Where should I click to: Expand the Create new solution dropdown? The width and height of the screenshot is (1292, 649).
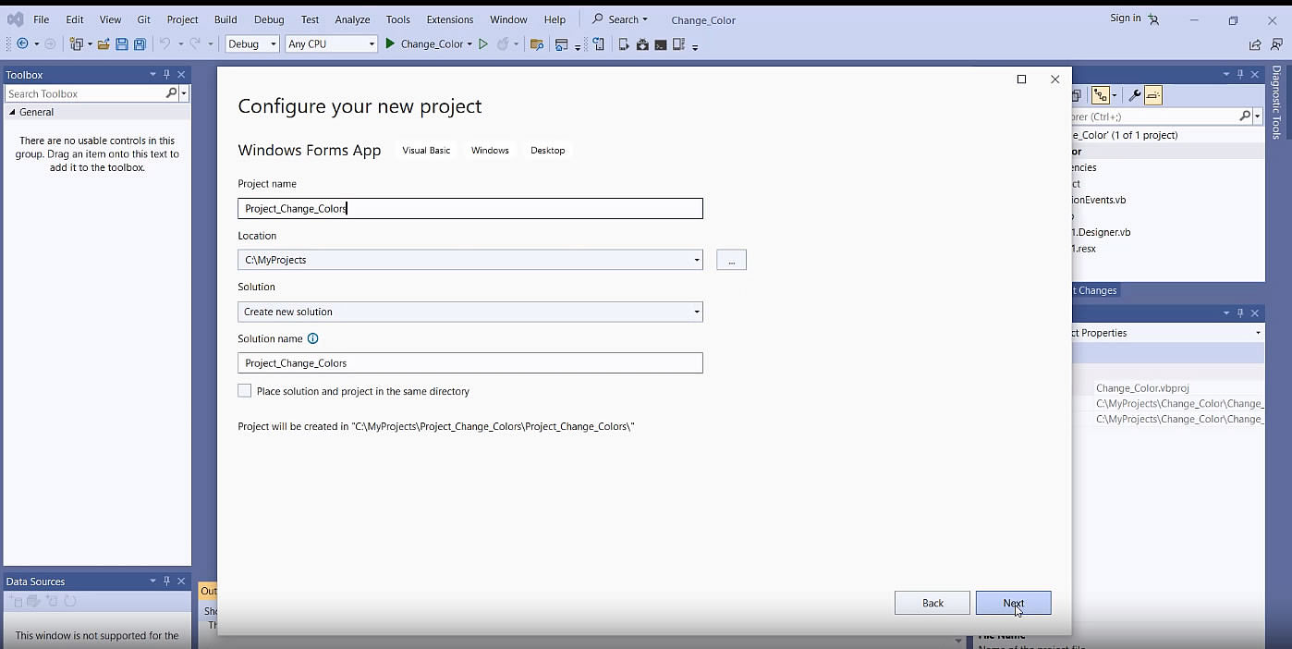[x=697, y=312]
